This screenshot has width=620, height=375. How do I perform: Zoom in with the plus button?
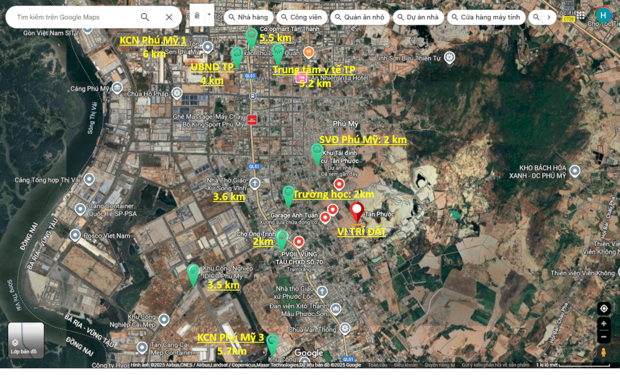pos(603,324)
